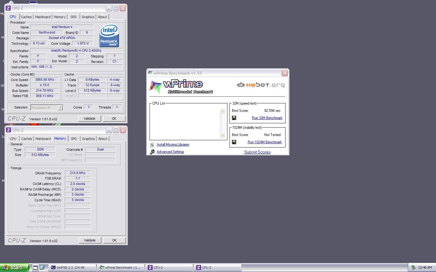Open SPD tab in Memory CPU-Z window
Viewport: 436px width, 272px height.
tap(74, 139)
